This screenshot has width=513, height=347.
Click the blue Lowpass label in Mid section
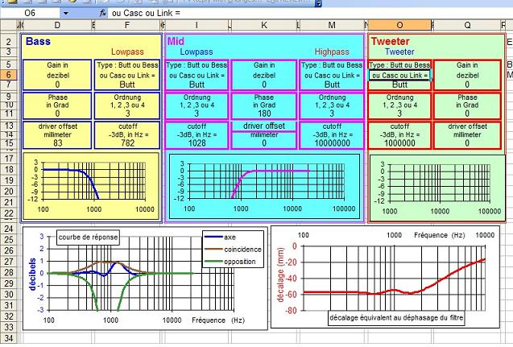(x=197, y=52)
